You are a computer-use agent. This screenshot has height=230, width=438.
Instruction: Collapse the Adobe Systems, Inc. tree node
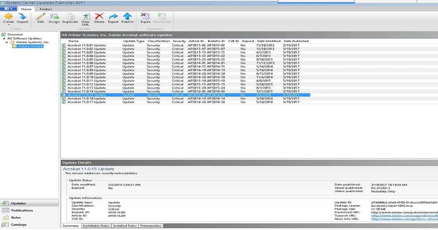(x=7, y=42)
